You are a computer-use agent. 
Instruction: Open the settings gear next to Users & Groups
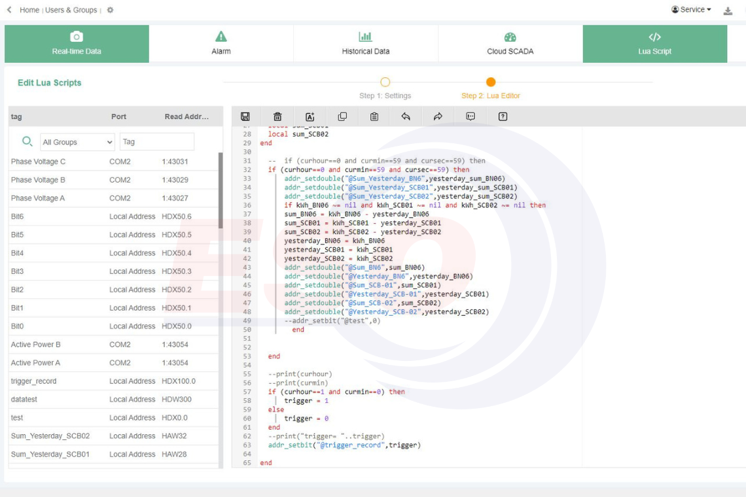(x=110, y=10)
